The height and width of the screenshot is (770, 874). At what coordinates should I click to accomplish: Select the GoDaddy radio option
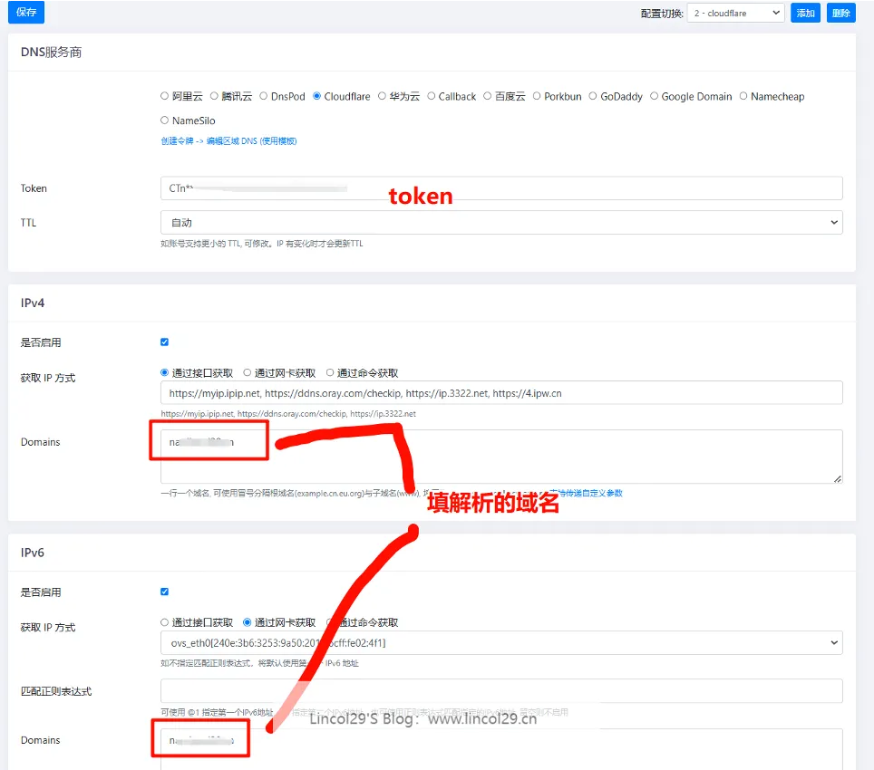coord(593,96)
